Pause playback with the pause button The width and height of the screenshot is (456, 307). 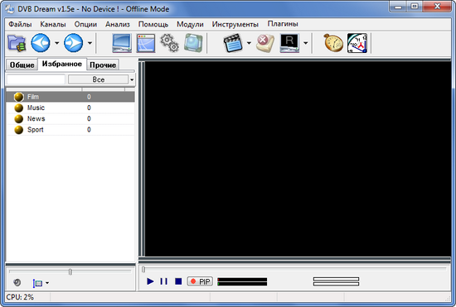click(x=163, y=281)
